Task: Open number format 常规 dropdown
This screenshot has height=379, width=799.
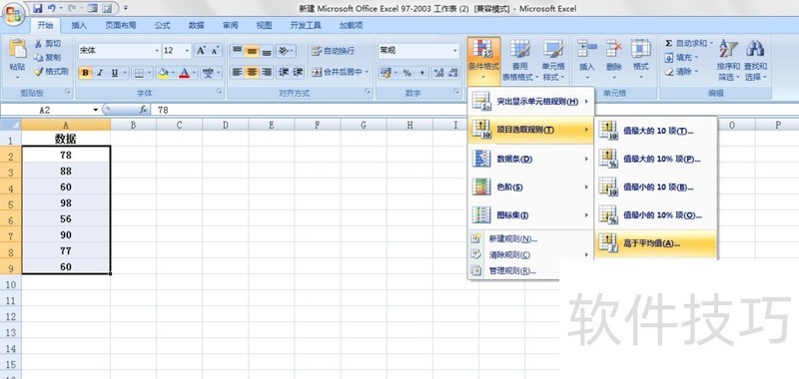Action: pyautogui.click(x=454, y=51)
